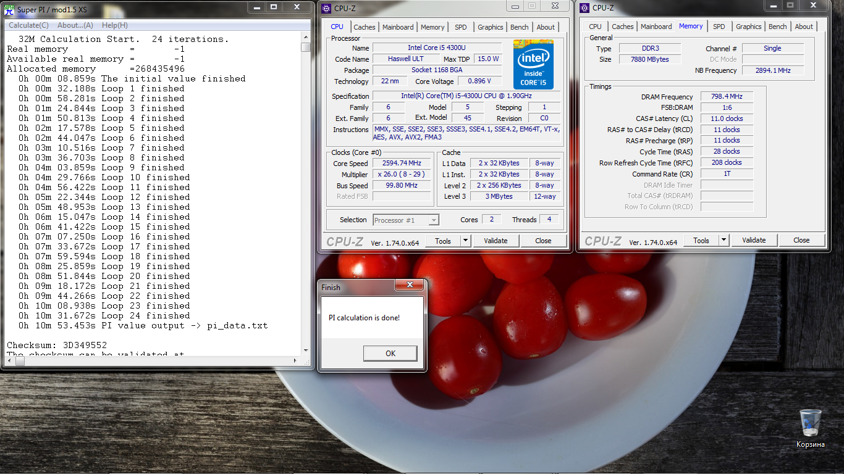Click Tools button in left CPU-Z
Screen dimensions: 844x474
[x=443, y=241]
